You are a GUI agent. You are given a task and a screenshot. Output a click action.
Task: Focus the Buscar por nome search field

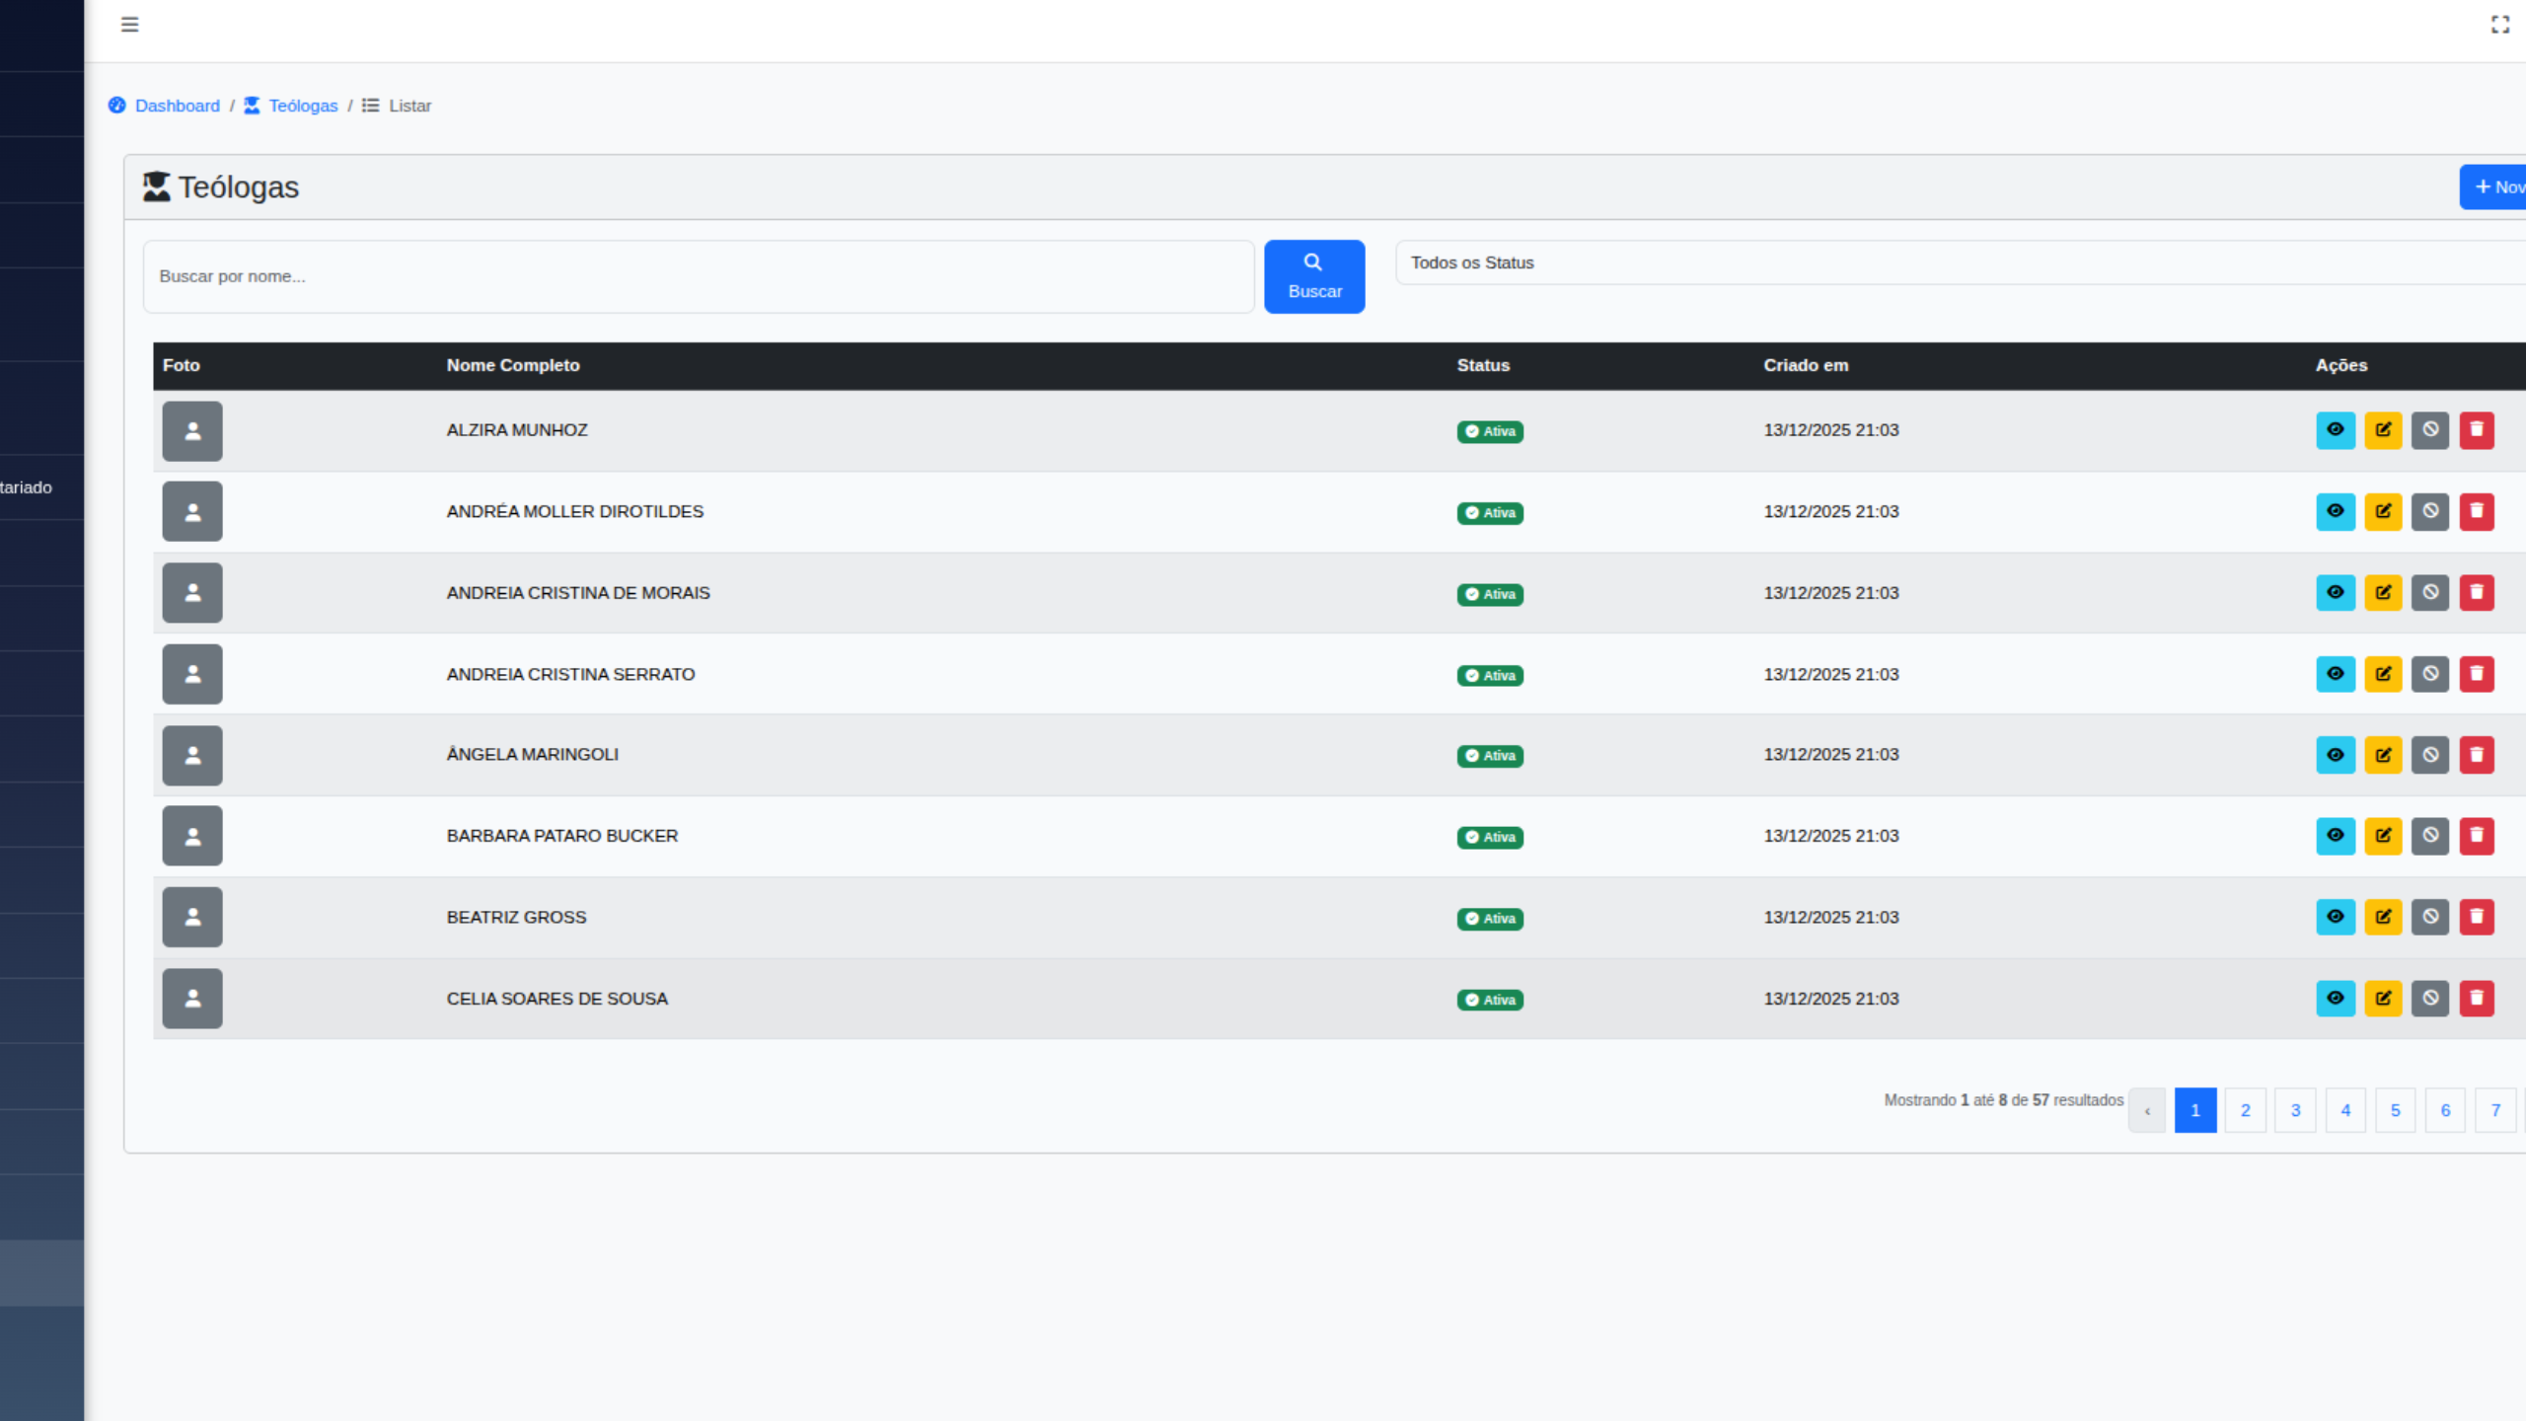click(x=699, y=276)
